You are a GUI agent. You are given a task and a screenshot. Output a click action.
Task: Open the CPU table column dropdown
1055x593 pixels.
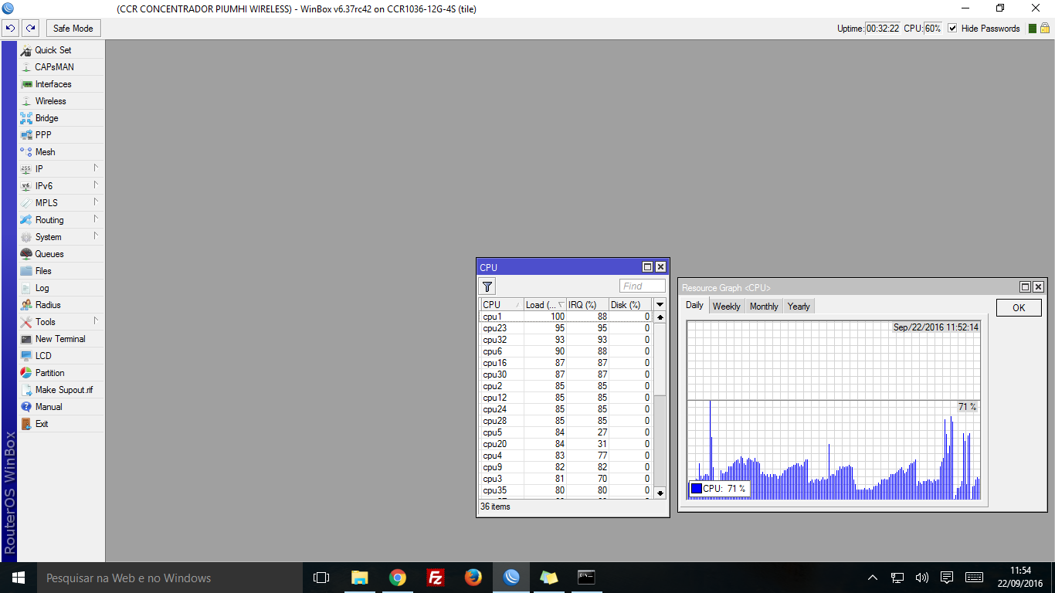(x=660, y=305)
